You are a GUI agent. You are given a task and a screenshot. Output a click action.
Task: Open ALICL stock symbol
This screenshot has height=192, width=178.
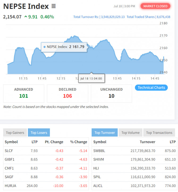[98, 186]
